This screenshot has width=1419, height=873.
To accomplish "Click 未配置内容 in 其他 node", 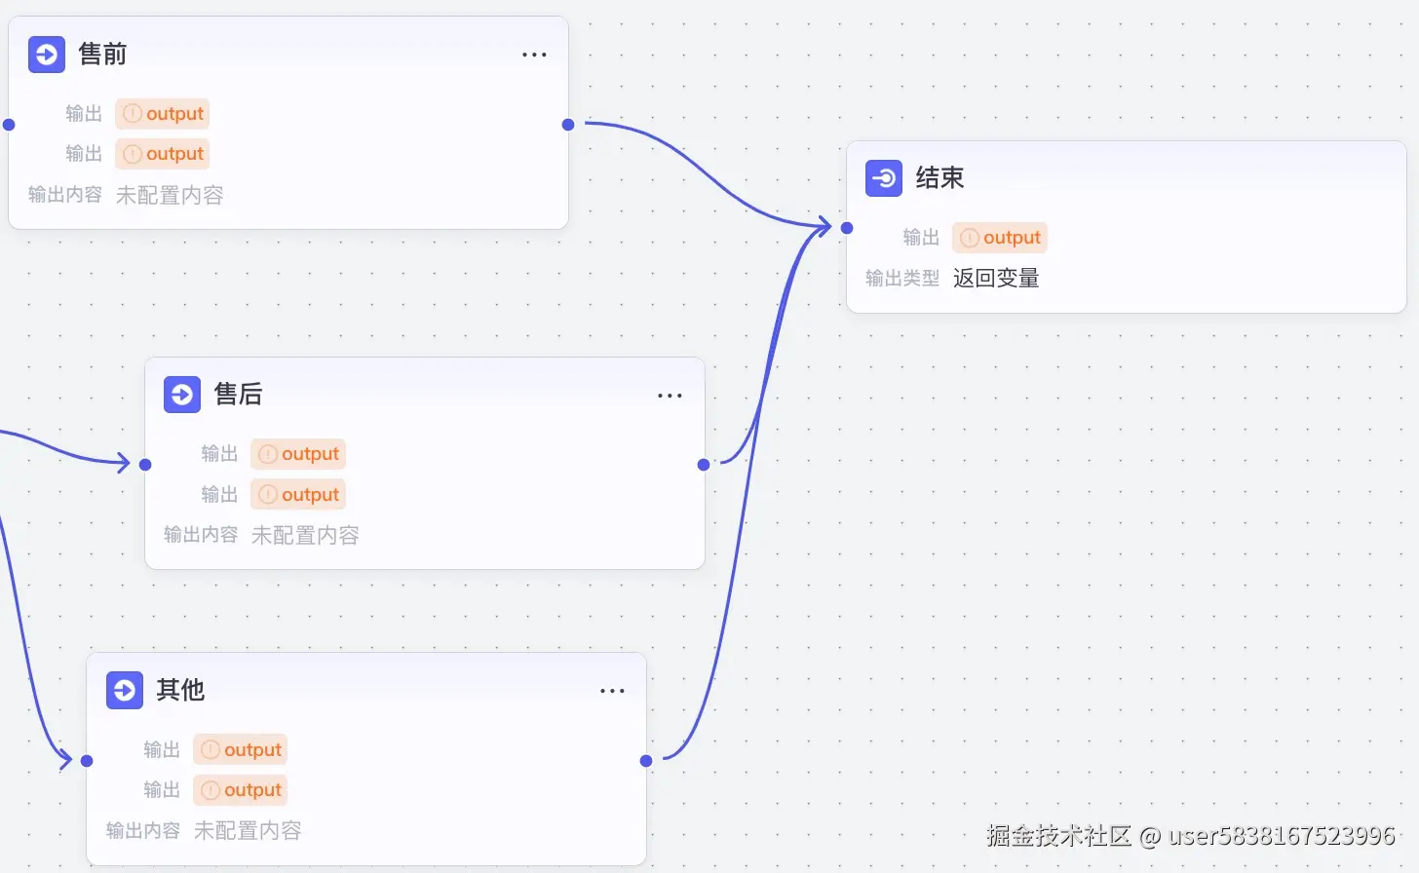I will click(x=248, y=831).
